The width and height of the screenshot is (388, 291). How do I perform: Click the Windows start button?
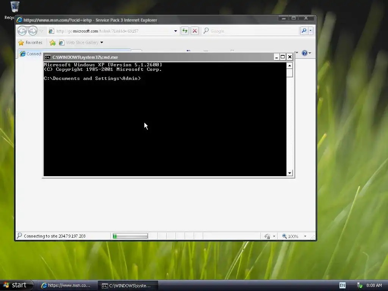(16, 285)
